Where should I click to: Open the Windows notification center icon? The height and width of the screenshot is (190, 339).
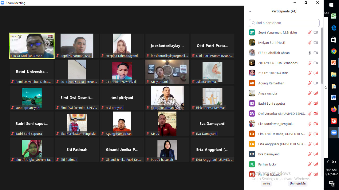[x=331, y=183]
